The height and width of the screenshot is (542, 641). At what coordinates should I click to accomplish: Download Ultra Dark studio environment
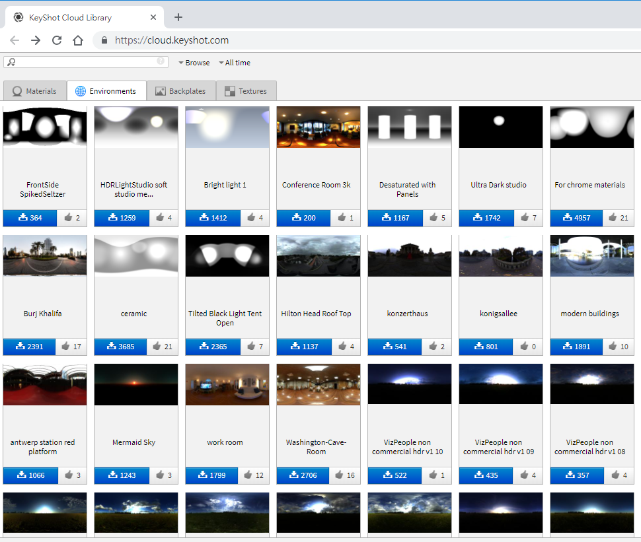(x=486, y=218)
